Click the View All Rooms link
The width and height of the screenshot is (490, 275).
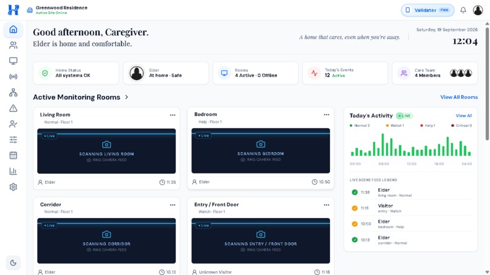click(x=459, y=97)
